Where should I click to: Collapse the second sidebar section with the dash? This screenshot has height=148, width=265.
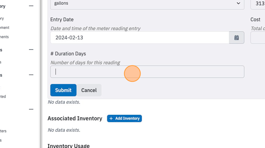pos(31,49)
